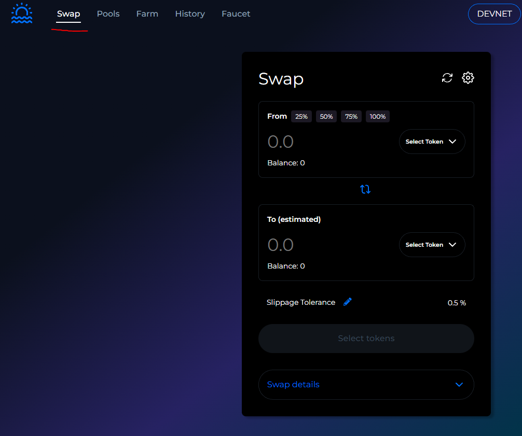522x436 pixels.
Task: Click the 75% balance option
Action: coord(351,116)
